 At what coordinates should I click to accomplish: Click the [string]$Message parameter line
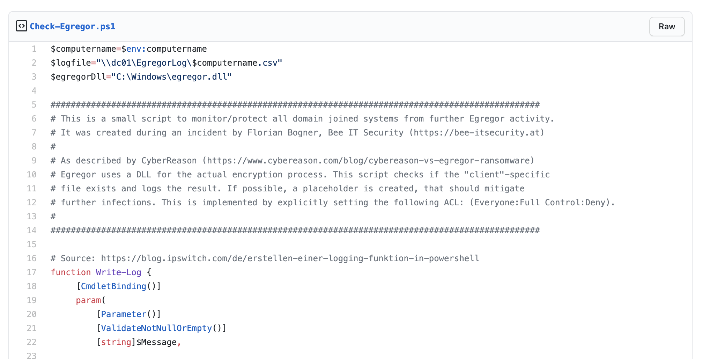tap(139, 342)
